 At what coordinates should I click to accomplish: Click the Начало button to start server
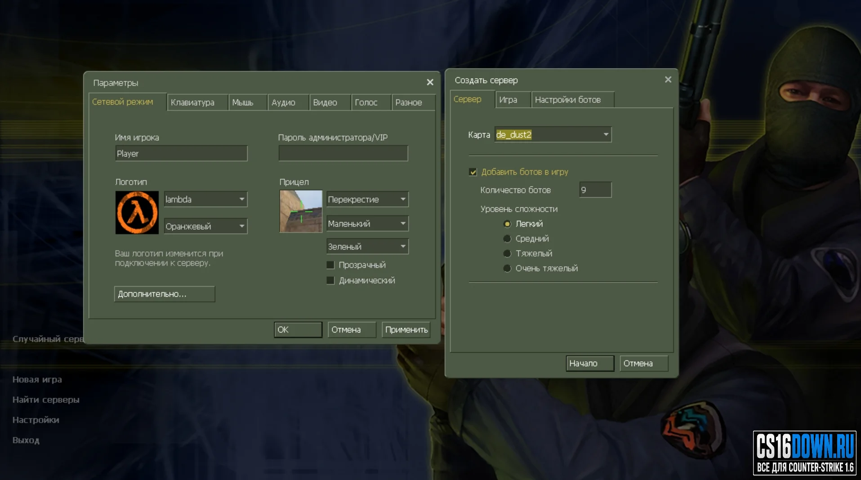(x=590, y=363)
